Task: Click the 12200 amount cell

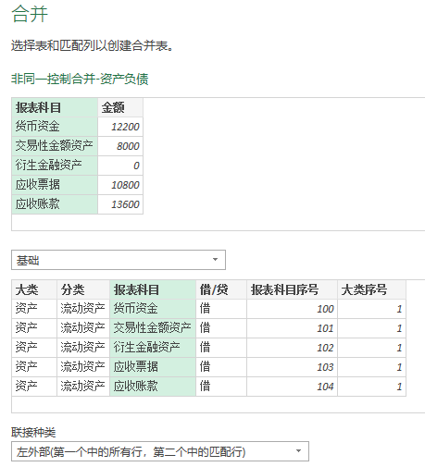Action: pos(120,127)
